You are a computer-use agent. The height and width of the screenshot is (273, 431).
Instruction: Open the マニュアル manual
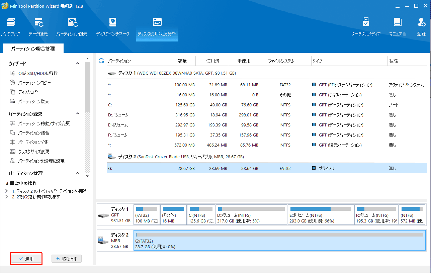click(397, 27)
